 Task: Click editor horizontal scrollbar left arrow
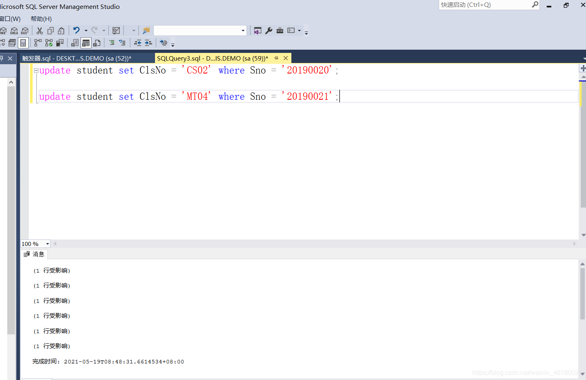coord(55,244)
